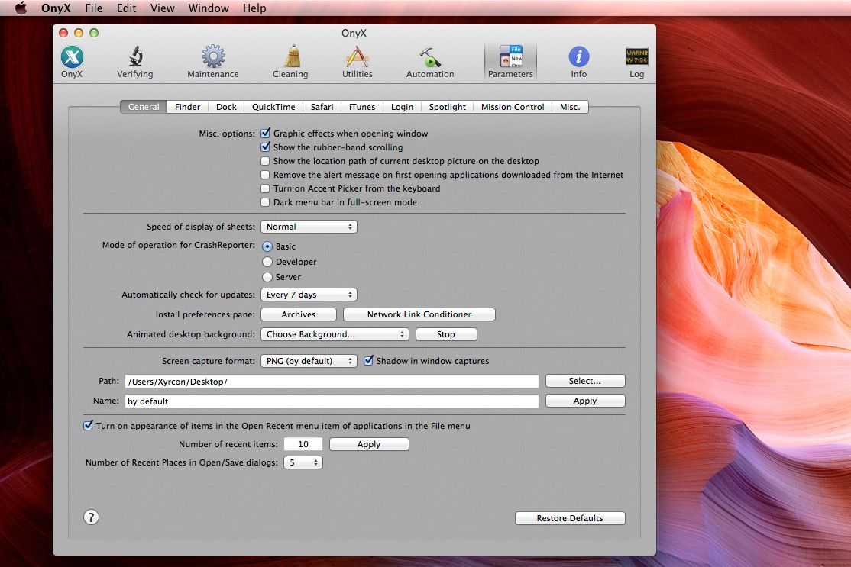Apply the number of recent items
The width and height of the screenshot is (851, 567).
pos(369,444)
